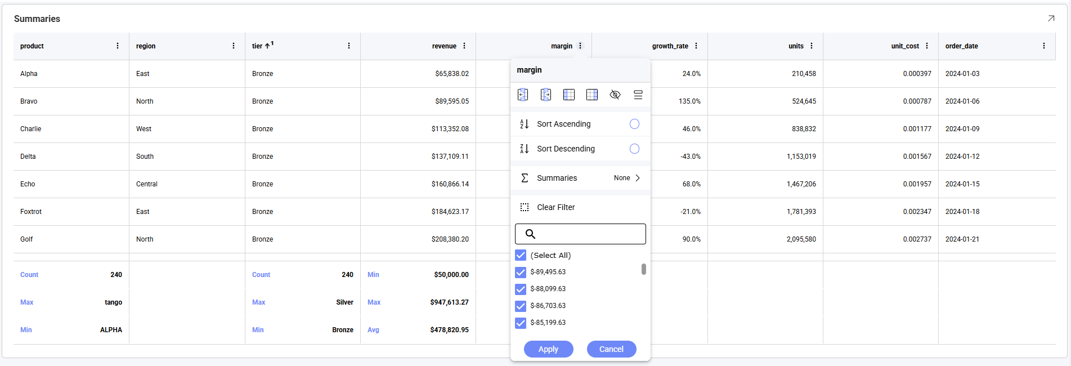Image resolution: width=1071 pixels, height=366 pixels.
Task: Click revenue Max value $947,613.27
Action: click(x=449, y=302)
